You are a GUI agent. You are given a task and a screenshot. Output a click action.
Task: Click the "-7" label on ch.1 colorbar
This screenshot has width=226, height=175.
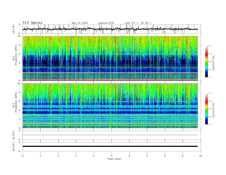pos(211,77)
